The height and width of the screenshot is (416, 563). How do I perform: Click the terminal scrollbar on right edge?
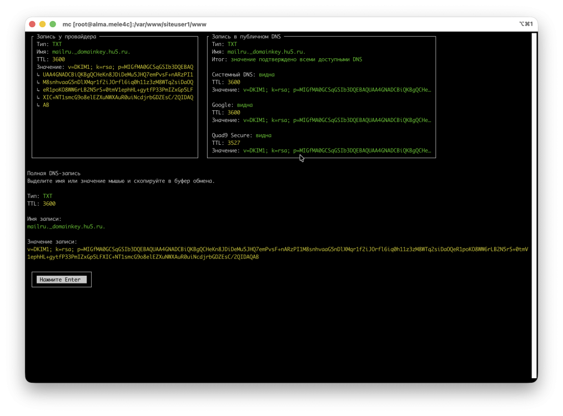535,205
